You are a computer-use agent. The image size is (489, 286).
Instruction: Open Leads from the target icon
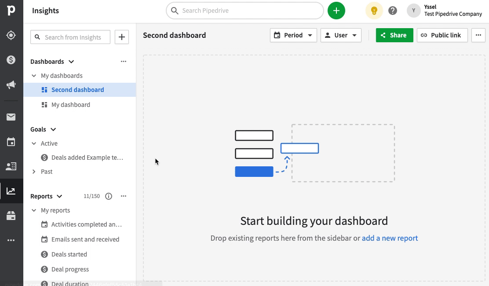[x=11, y=35]
